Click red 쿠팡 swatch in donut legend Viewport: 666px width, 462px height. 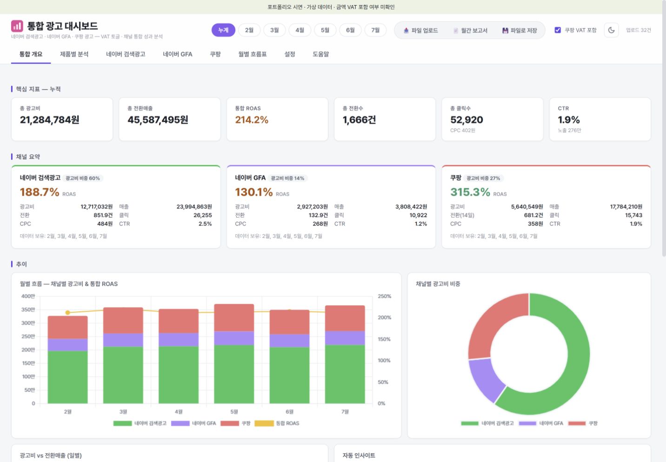(x=577, y=423)
